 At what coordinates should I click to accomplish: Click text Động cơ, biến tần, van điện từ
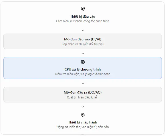tap(76, 127)
